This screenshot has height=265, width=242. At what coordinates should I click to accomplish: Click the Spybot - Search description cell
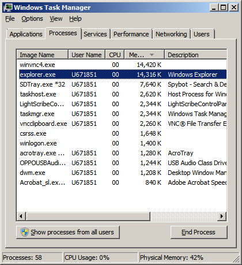(197, 84)
